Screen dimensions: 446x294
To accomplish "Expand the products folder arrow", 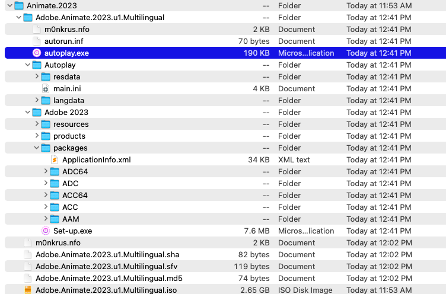I will [37, 136].
